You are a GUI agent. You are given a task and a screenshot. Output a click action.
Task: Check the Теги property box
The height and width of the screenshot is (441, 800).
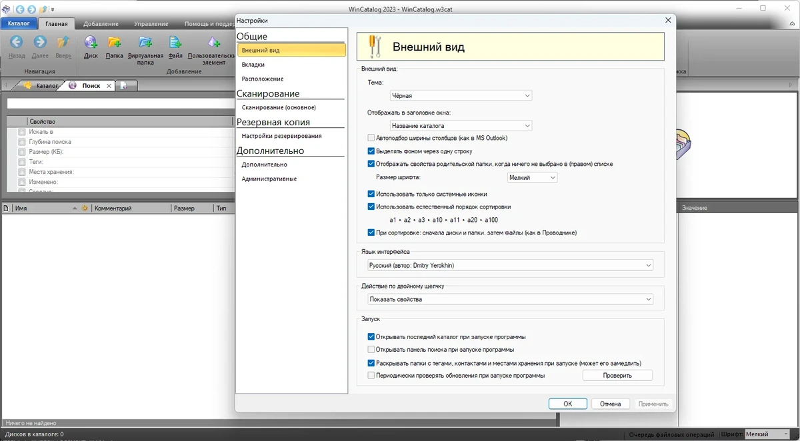pos(22,162)
